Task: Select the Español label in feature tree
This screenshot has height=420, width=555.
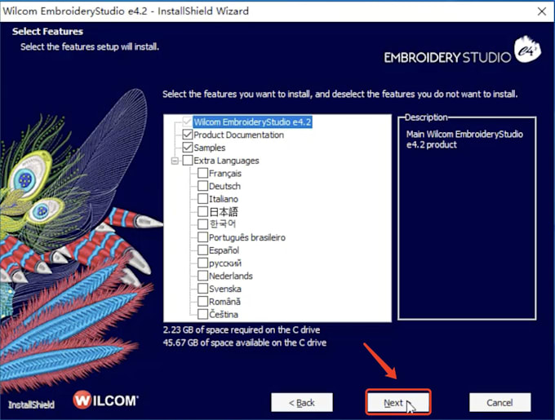Action: tap(224, 250)
